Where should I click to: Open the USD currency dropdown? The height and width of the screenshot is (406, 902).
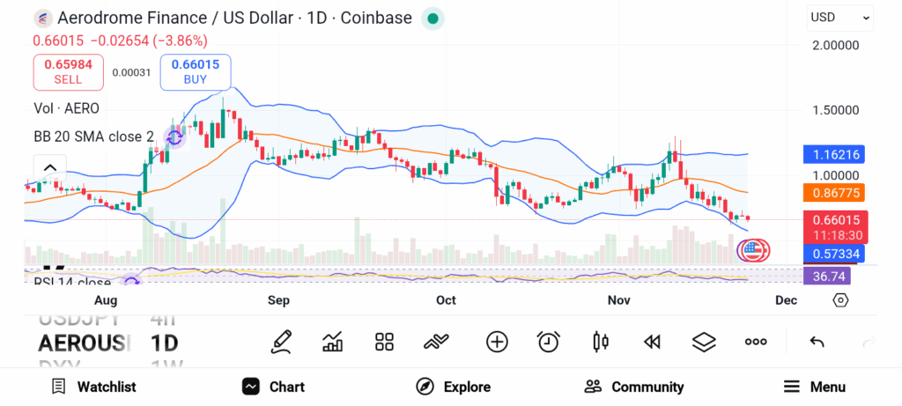pos(840,17)
